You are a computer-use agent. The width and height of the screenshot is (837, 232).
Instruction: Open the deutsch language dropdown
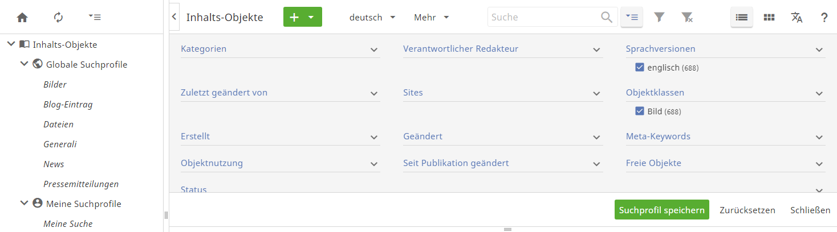[372, 17]
